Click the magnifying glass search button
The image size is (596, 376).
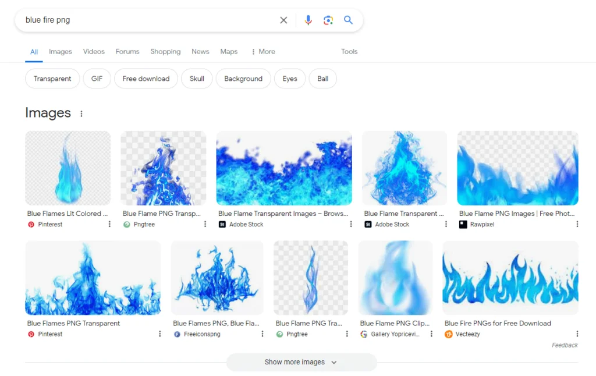pyautogui.click(x=348, y=20)
